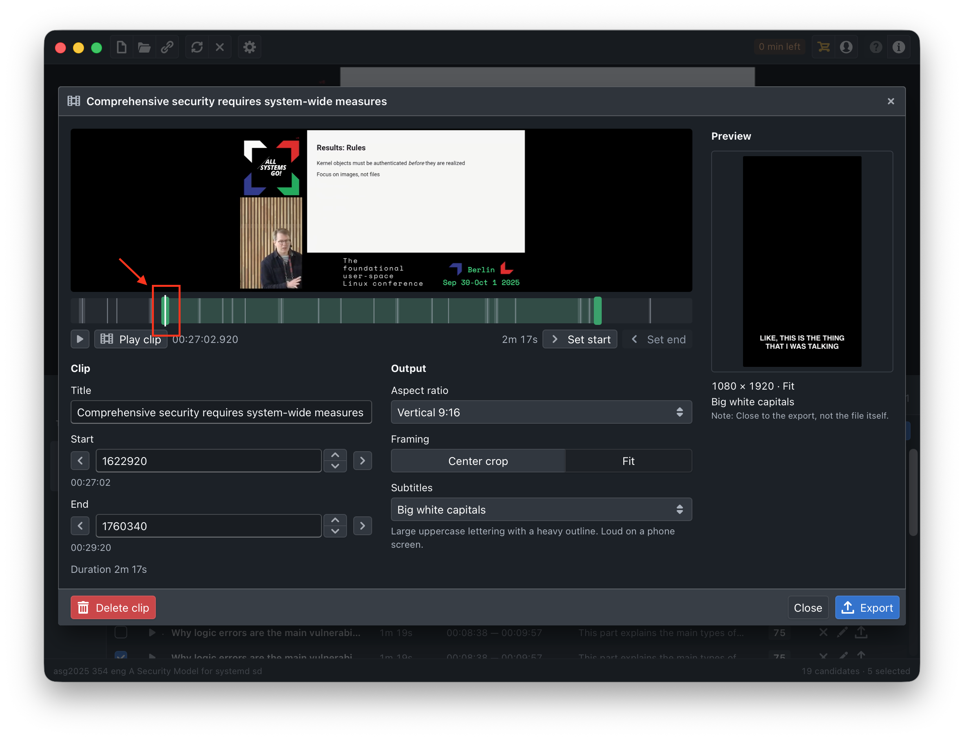The width and height of the screenshot is (964, 740).
Task: Click into the clip Title field
Action: tap(221, 412)
